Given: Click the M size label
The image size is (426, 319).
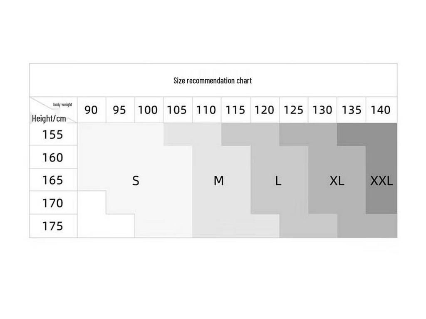Looking at the screenshot, I should 218,181.
